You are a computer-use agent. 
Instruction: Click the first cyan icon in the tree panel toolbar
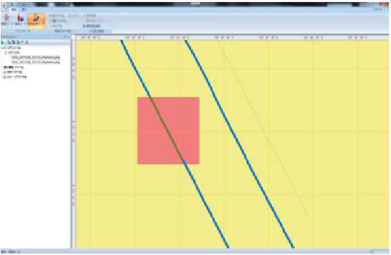[x=3, y=42]
